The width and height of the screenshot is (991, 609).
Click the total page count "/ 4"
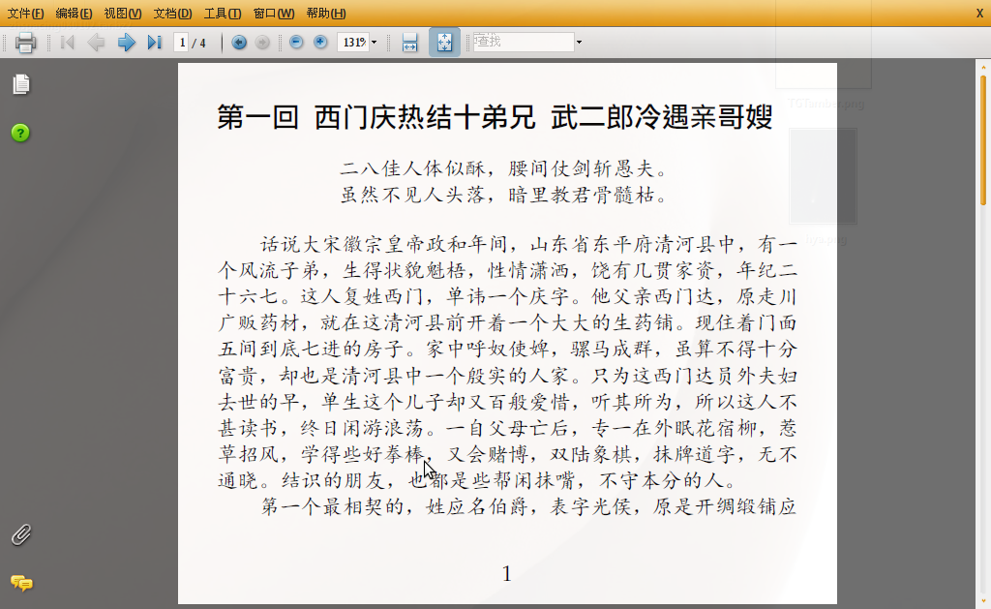tap(199, 43)
